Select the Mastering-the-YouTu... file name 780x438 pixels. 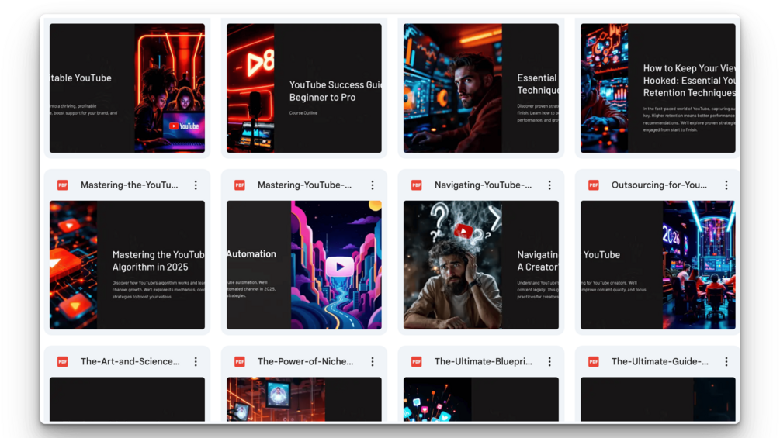130,185
